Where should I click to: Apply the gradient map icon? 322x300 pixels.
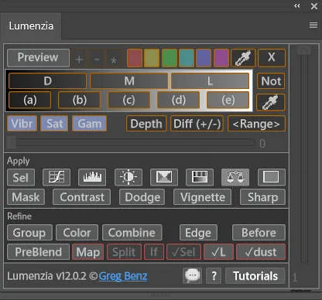(200, 177)
